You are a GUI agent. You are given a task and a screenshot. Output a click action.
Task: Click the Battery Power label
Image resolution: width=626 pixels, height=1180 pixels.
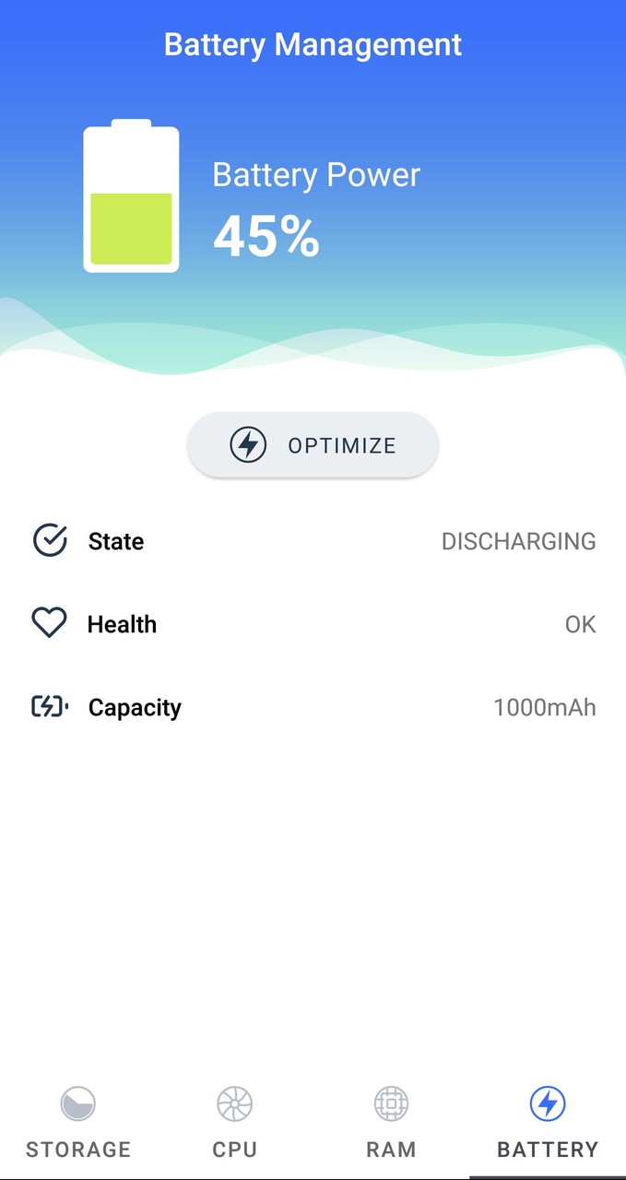pyautogui.click(x=316, y=175)
